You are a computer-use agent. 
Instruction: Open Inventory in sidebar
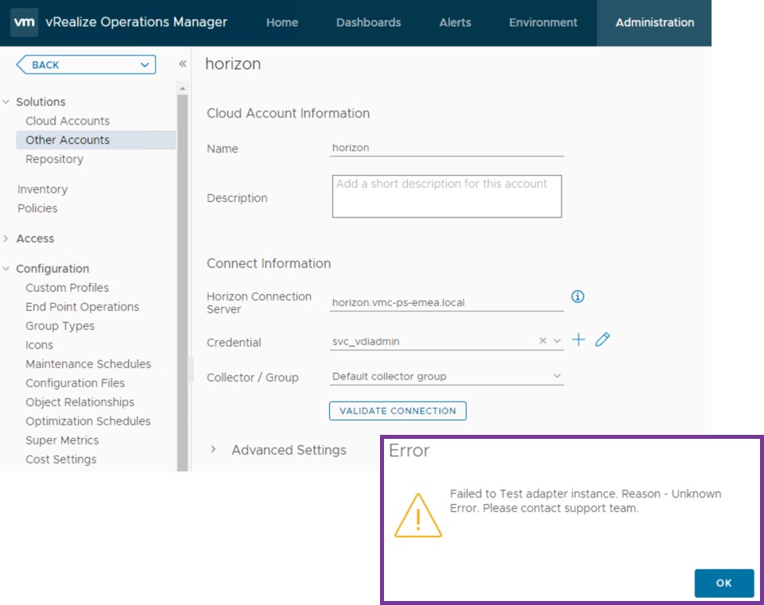[x=42, y=189]
